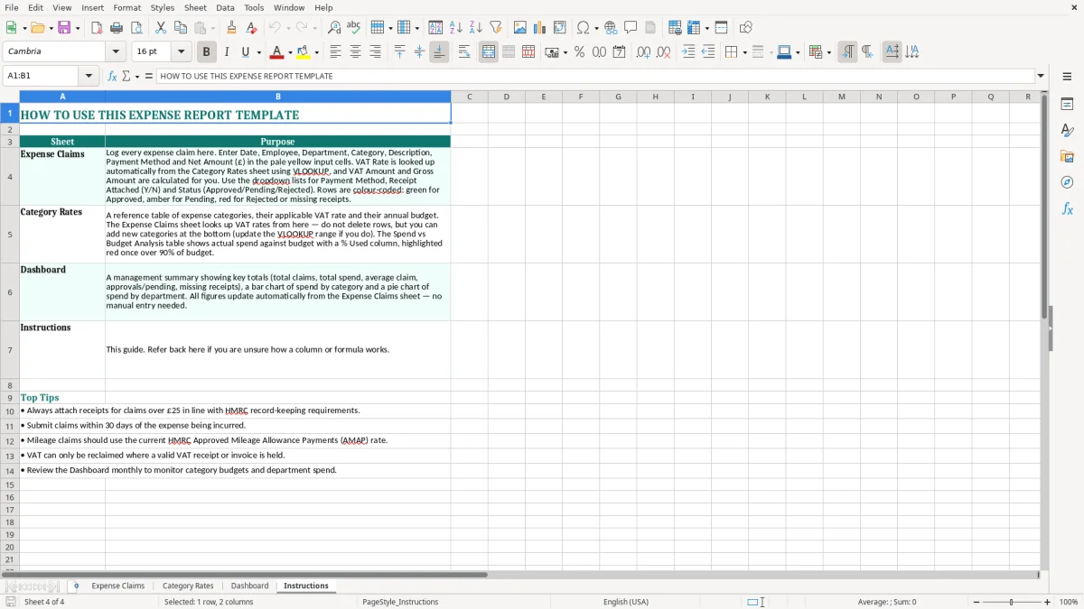The image size is (1084, 609).
Task: Toggle Right-to-Left text direction
Action: [x=867, y=52]
